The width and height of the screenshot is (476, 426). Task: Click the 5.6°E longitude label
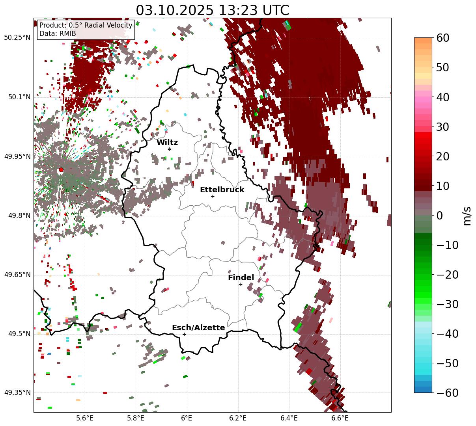tap(85, 418)
